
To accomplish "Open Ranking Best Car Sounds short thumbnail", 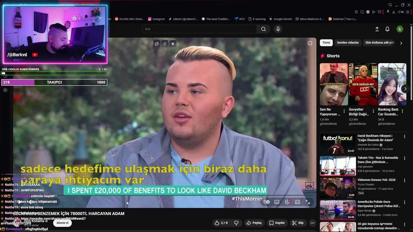I will 392,84.
